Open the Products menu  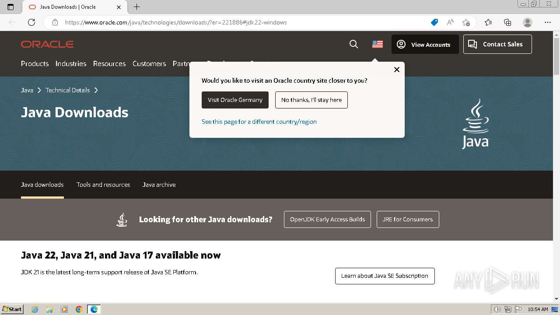(x=35, y=63)
